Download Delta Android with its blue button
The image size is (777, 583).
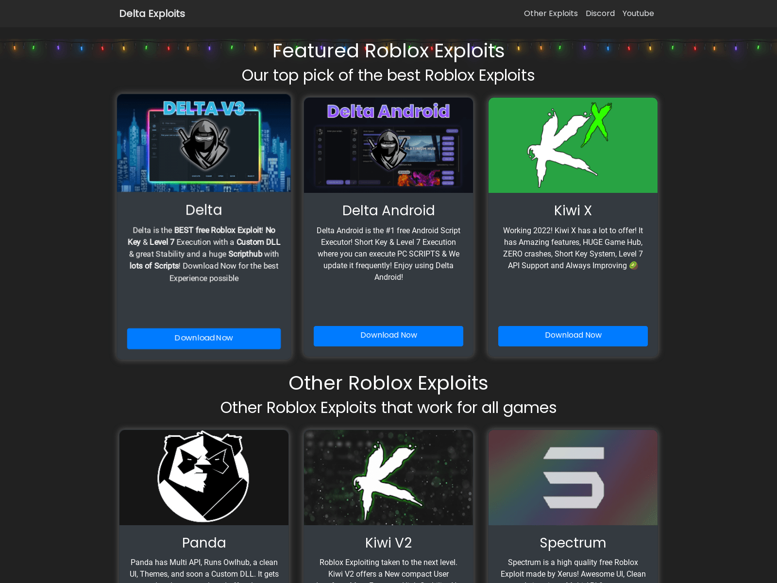[x=388, y=336]
